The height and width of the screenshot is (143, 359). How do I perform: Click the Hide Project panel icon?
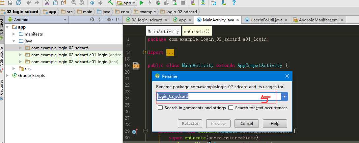tap(118, 20)
